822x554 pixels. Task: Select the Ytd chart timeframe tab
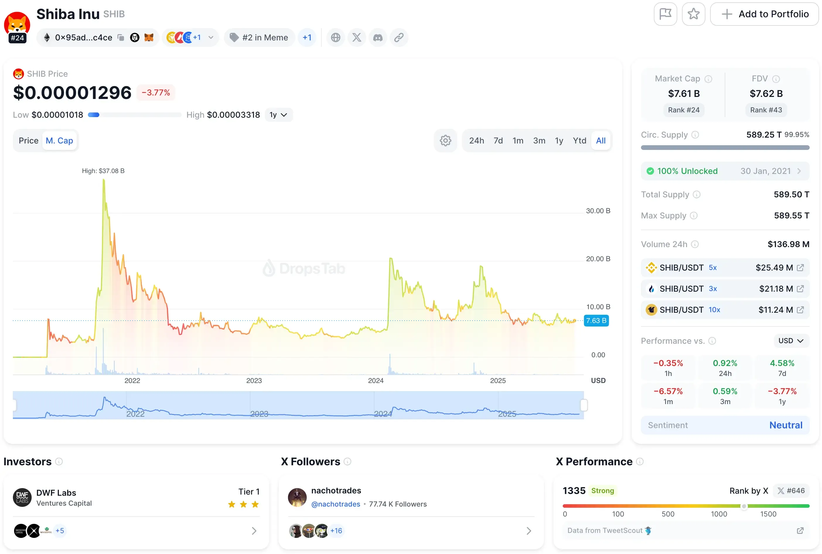pos(579,140)
